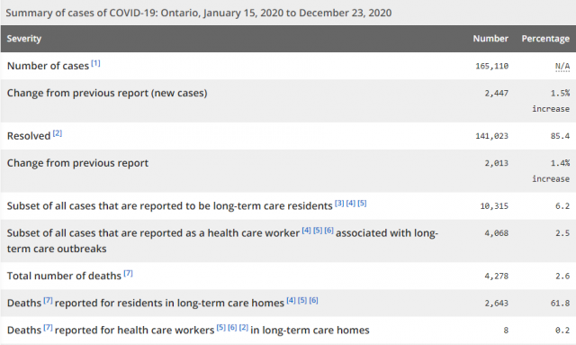Click the 0.2 percentage cell
576x345 pixels.
click(x=562, y=331)
